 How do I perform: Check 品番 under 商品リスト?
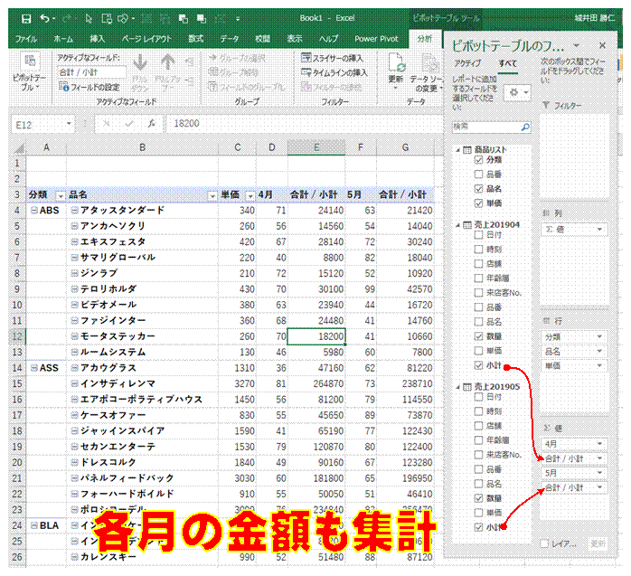[x=478, y=175]
